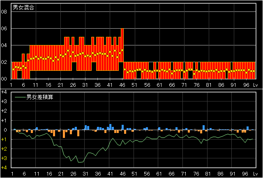Click level 6 on lower chart x-axis
Image resolution: width=263 pixels, height=178 pixels.
click(x=24, y=174)
